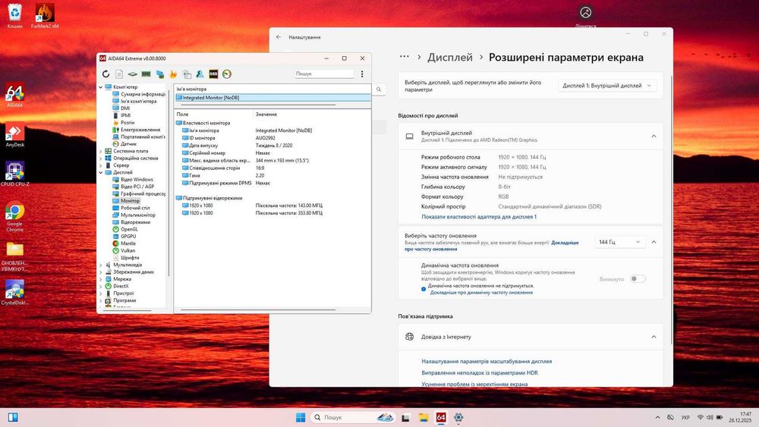This screenshot has width=759, height=427.
Task: Open the AIDA64 three-dot menu
Action: (362, 74)
